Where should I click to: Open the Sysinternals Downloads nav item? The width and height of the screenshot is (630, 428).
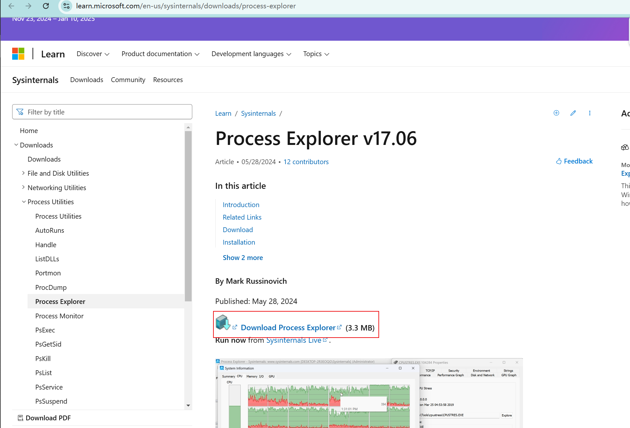click(x=87, y=80)
